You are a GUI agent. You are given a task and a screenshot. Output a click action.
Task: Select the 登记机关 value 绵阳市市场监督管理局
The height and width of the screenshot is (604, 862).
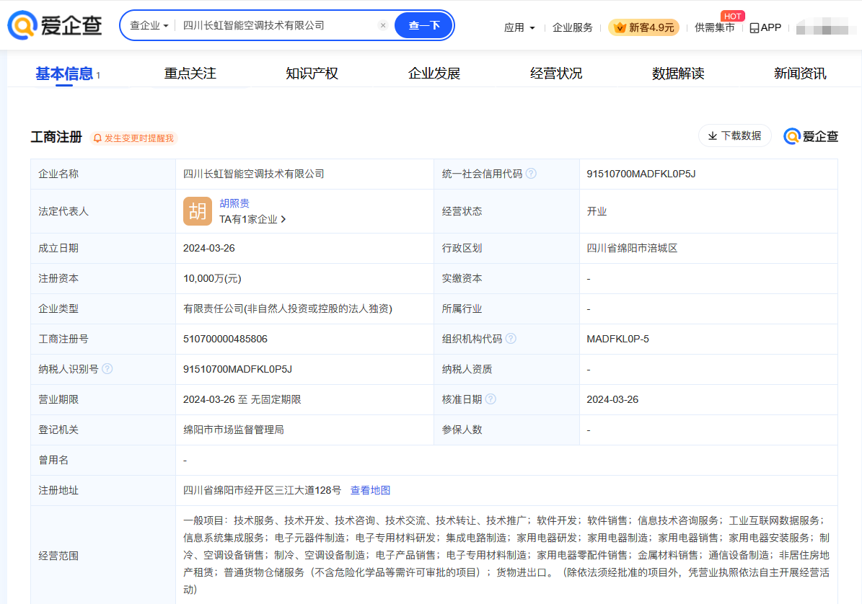tap(234, 430)
